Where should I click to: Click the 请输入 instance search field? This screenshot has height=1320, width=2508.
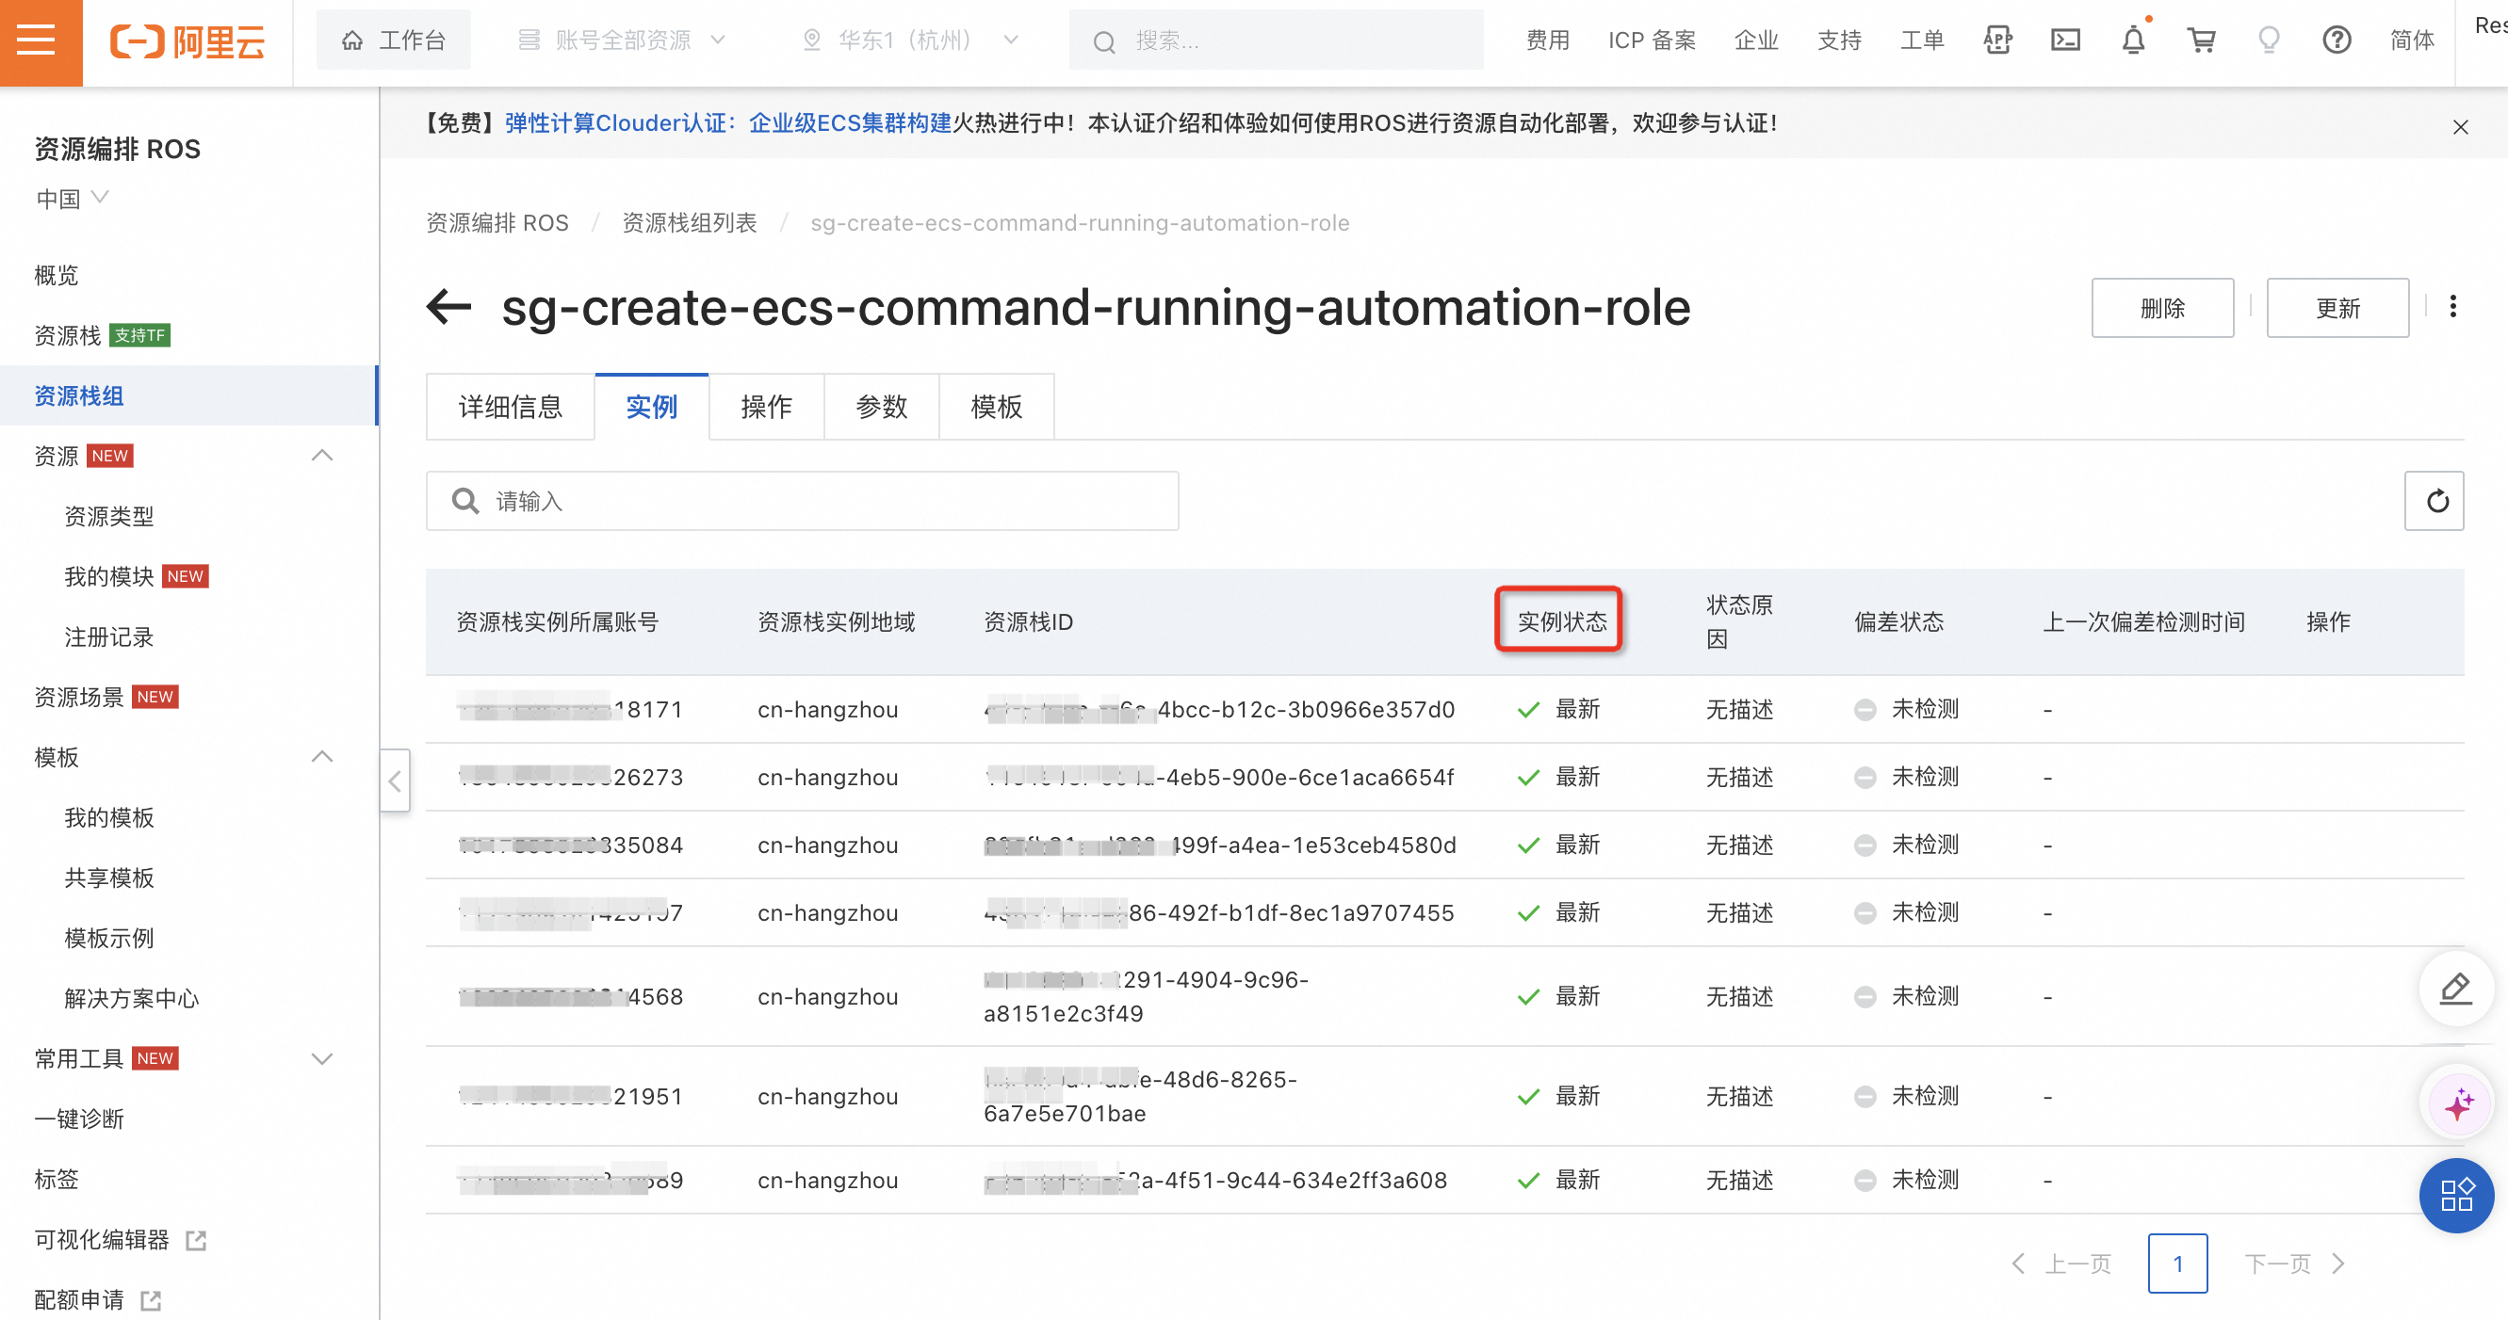tap(803, 501)
